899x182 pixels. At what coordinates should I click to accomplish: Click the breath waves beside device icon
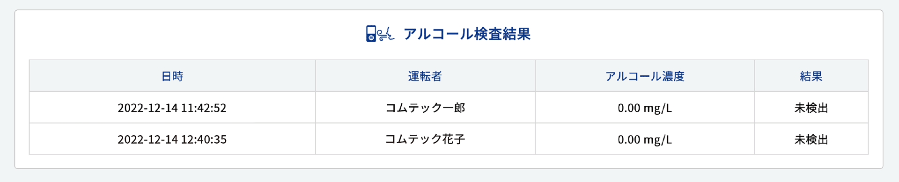point(386,34)
